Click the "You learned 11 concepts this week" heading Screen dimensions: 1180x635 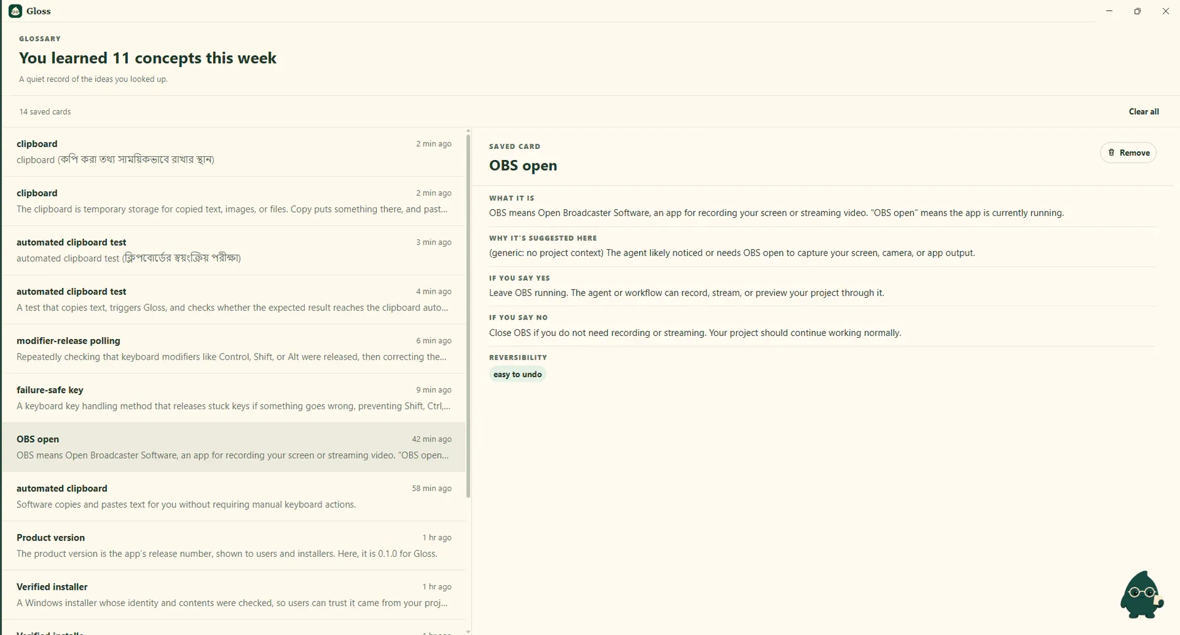click(x=147, y=58)
